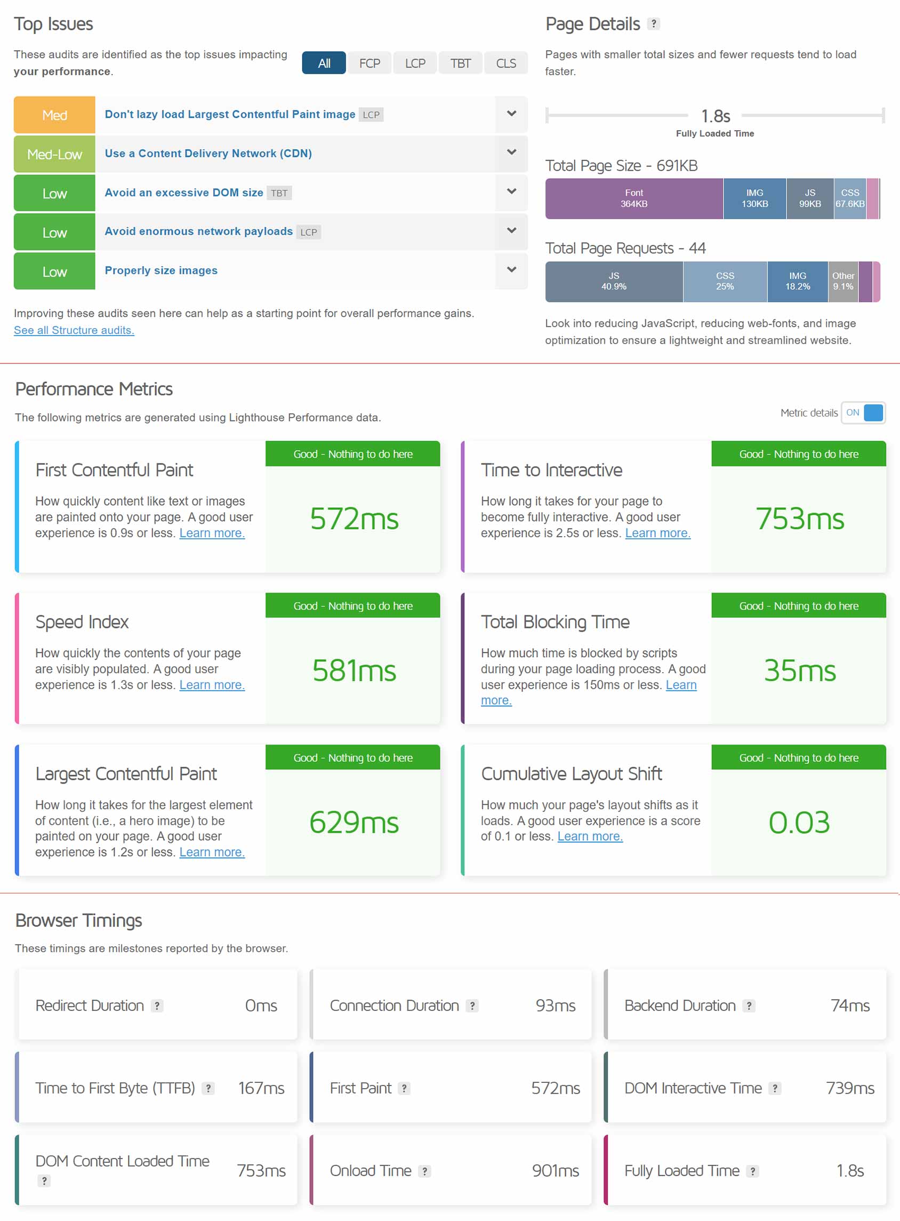Image resolution: width=900 pixels, height=1221 pixels.
Task: Click the TBT tag beside DOM size audit
Action: pos(279,193)
